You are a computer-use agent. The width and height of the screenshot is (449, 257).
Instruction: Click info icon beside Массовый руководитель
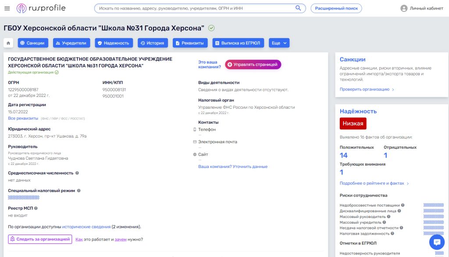pos(388,217)
